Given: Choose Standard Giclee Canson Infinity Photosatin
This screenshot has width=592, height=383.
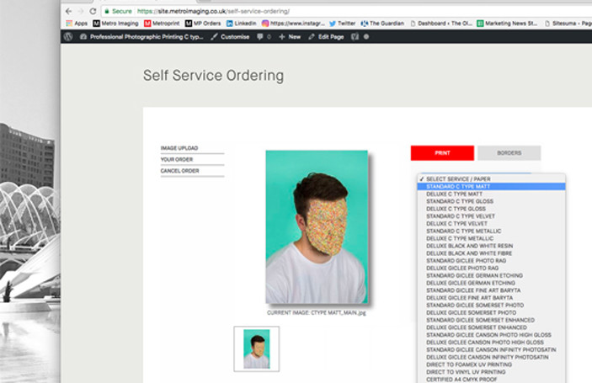Looking at the screenshot, I should (x=491, y=350).
